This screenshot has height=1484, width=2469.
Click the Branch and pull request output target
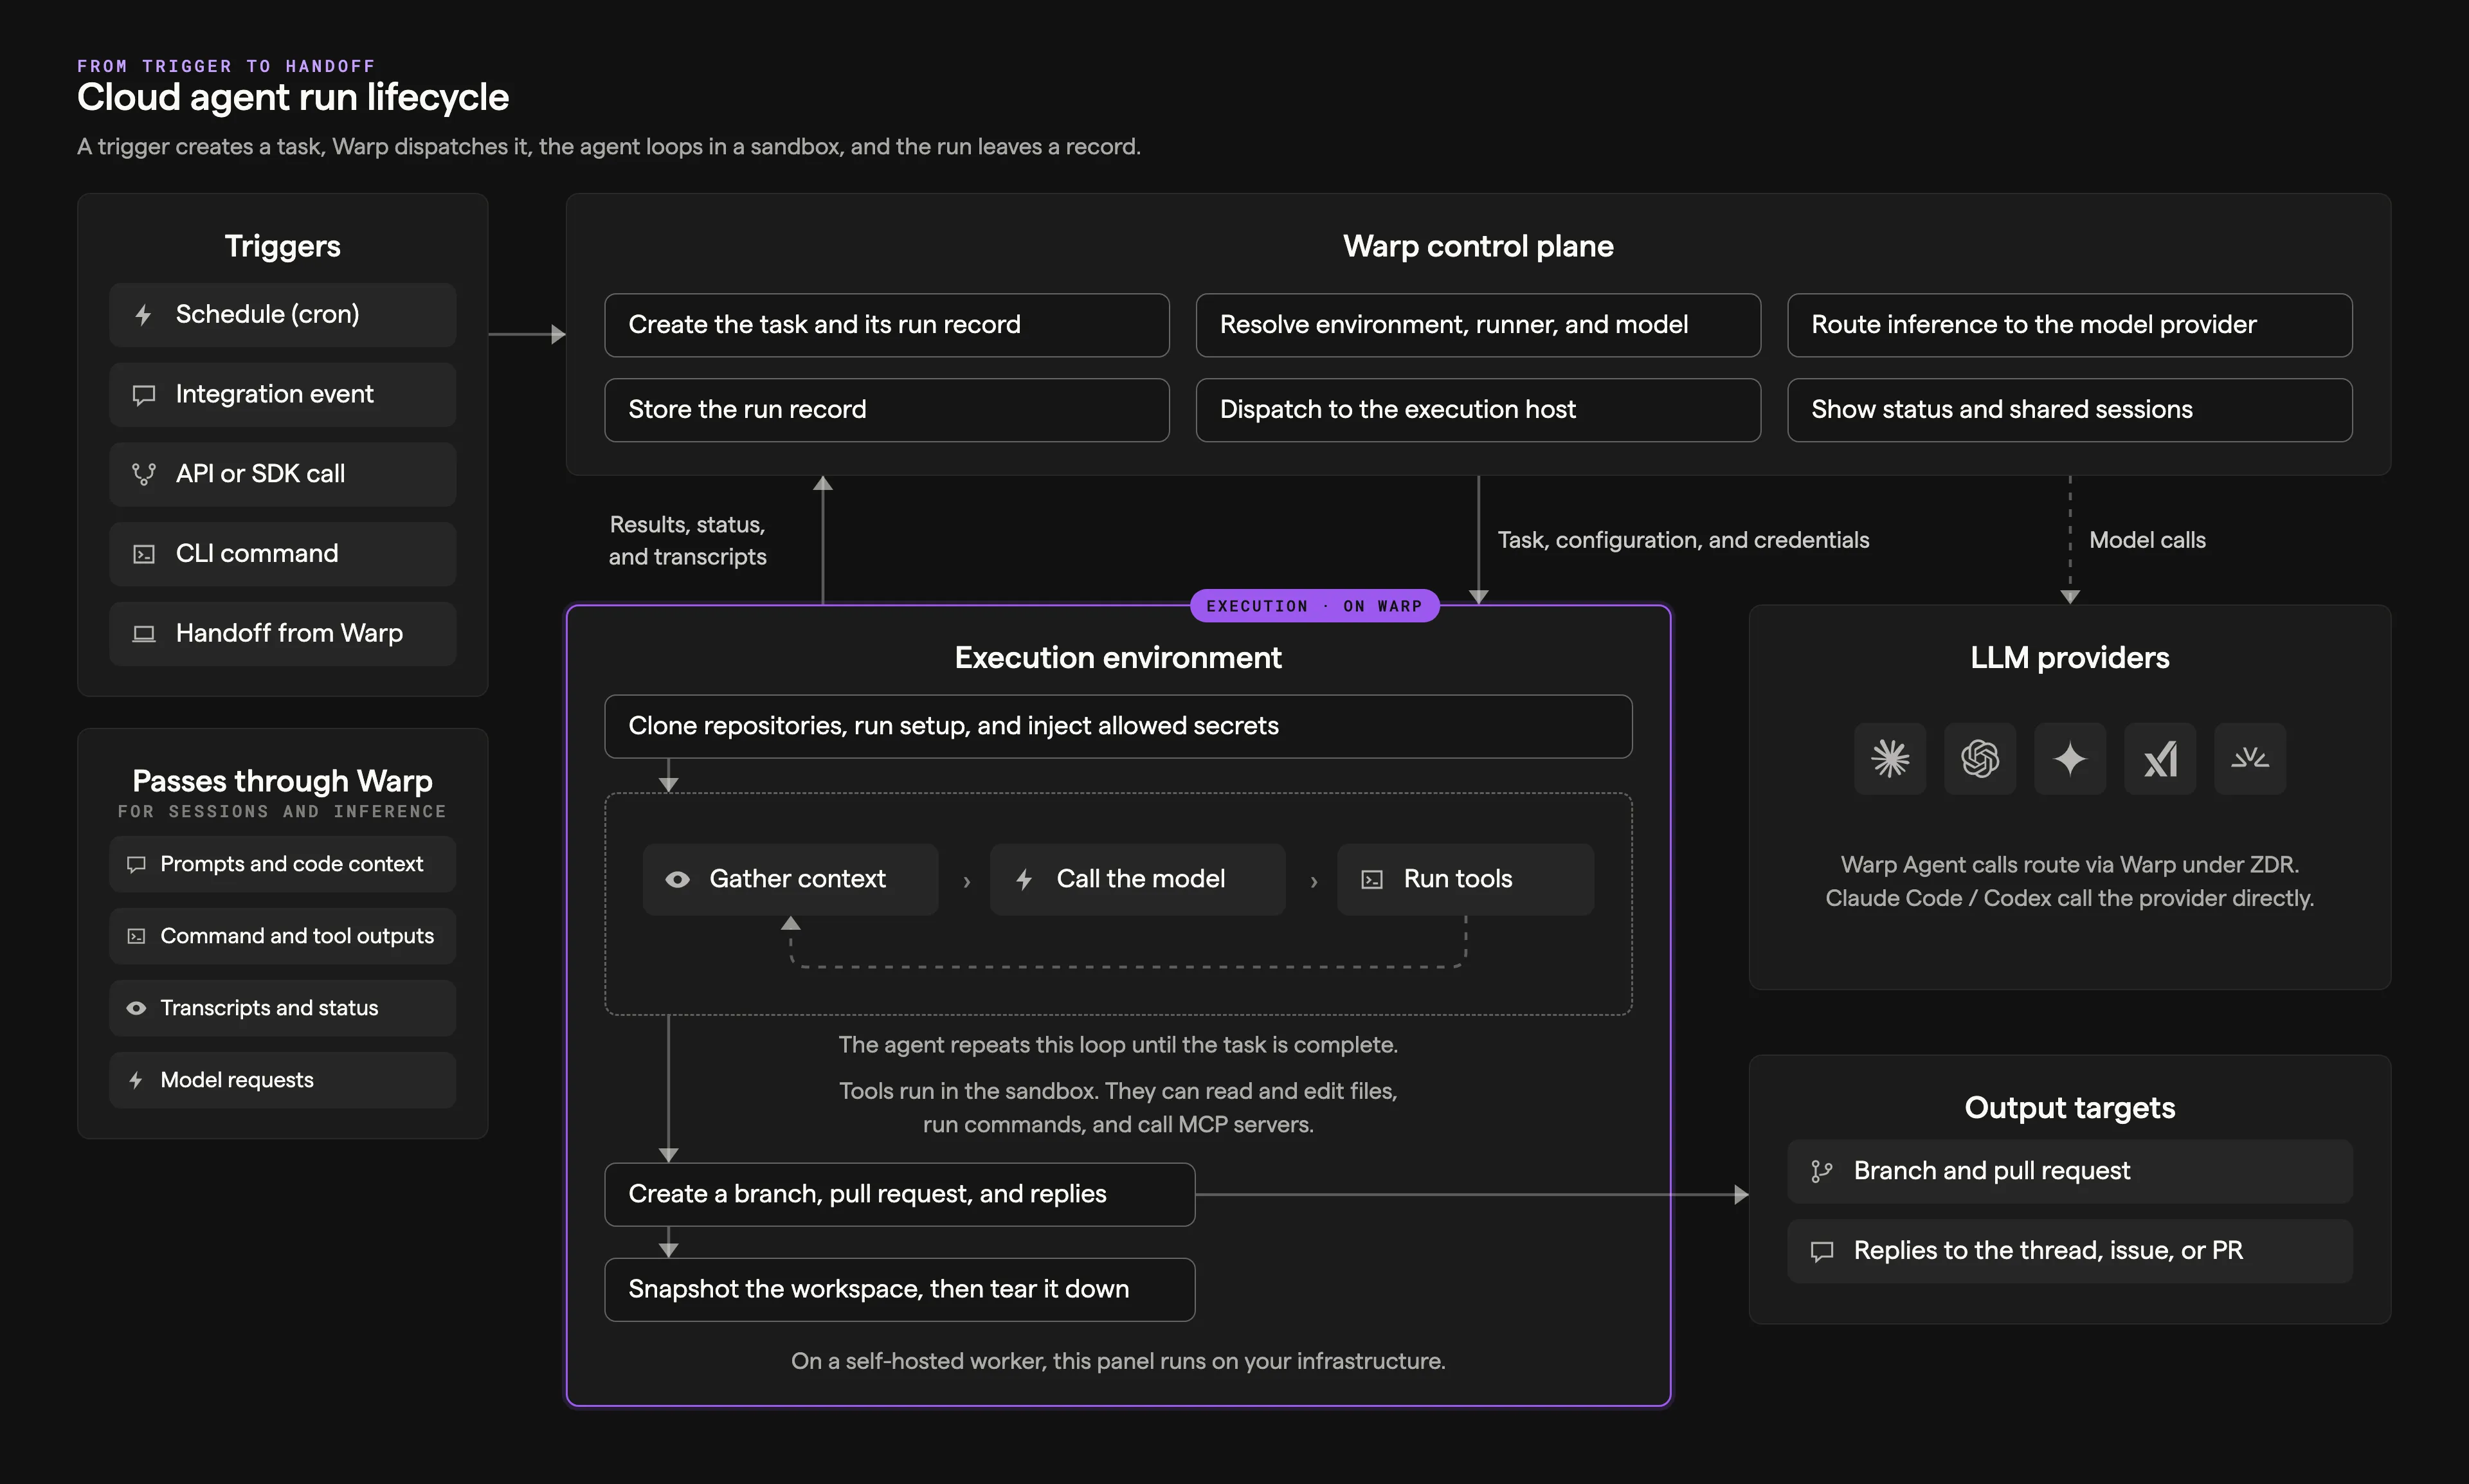2070,1172
